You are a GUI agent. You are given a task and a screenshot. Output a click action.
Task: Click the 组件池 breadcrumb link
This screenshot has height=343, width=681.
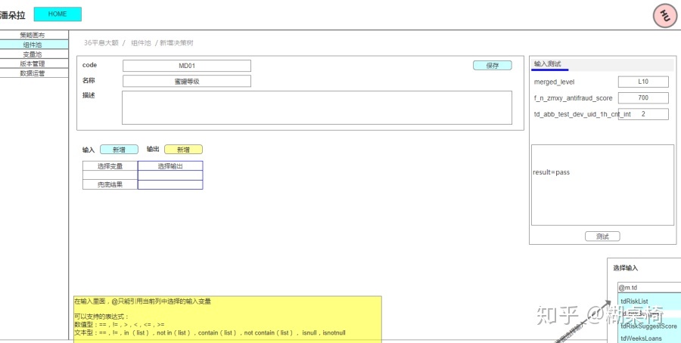pyautogui.click(x=140, y=43)
